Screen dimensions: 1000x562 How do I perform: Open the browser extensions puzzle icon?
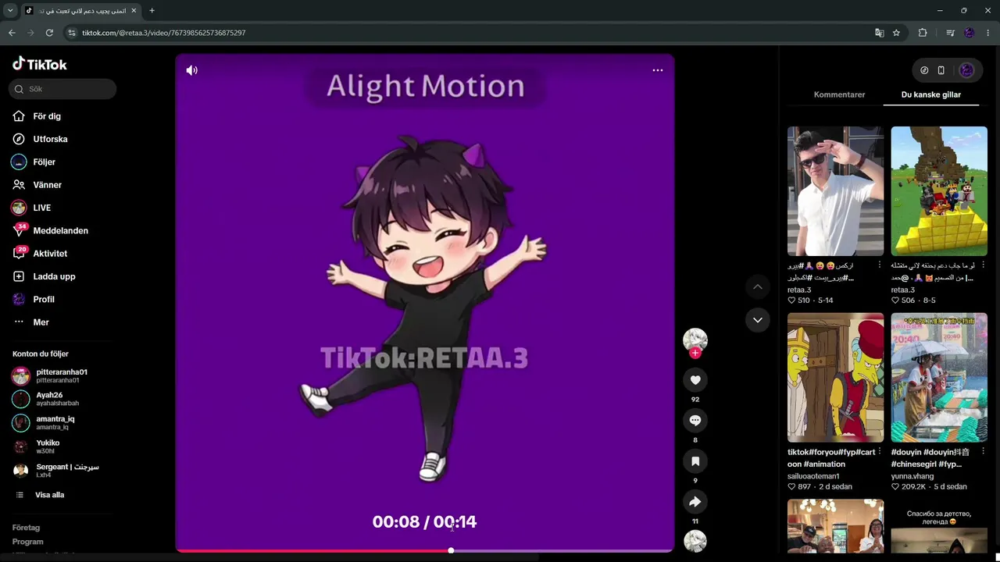[x=923, y=33]
